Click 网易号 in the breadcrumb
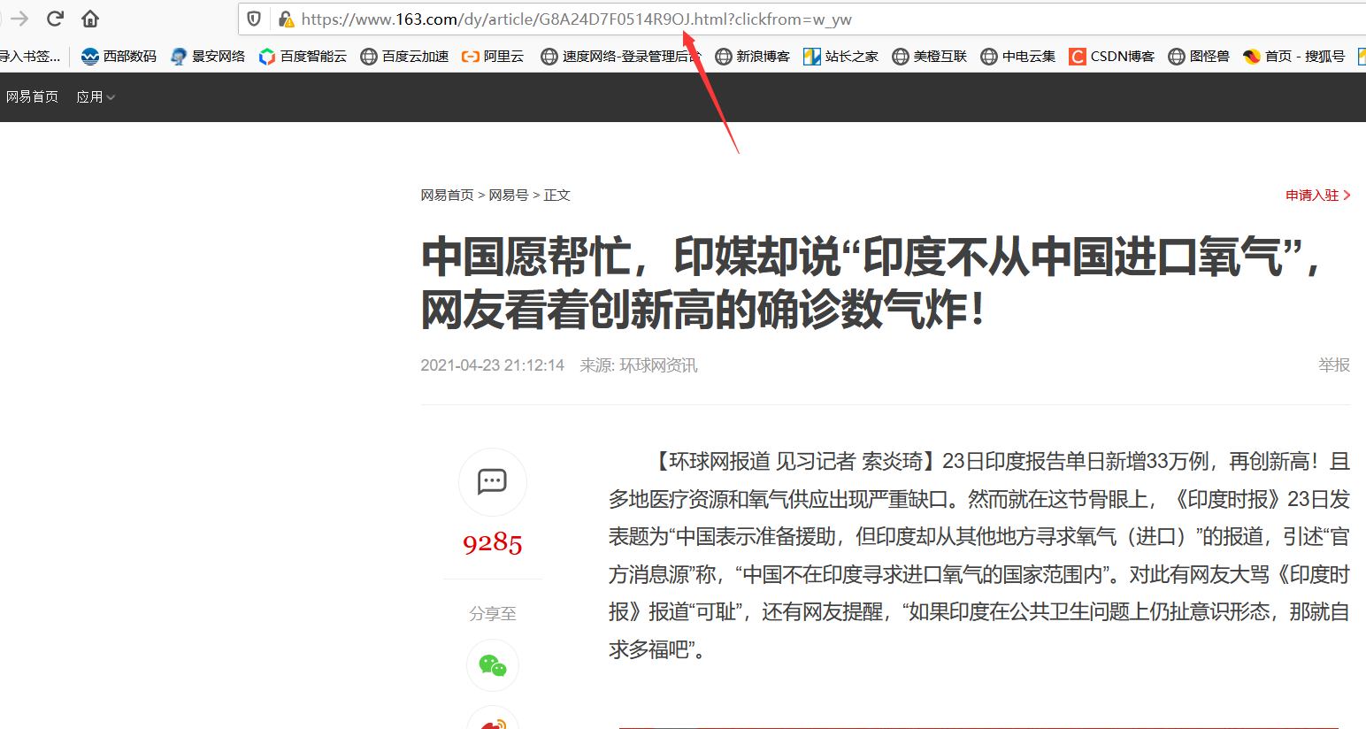 point(509,195)
